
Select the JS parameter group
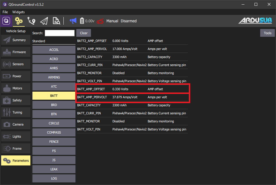(x=54, y=160)
